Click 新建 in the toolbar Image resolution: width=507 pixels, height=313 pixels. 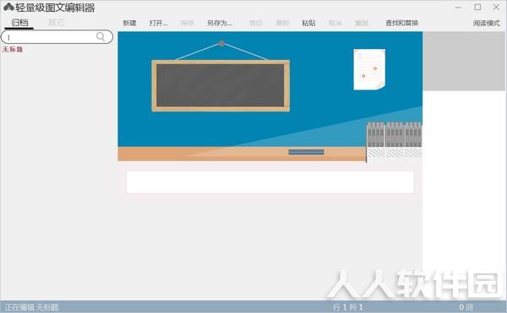(x=129, y=23)
